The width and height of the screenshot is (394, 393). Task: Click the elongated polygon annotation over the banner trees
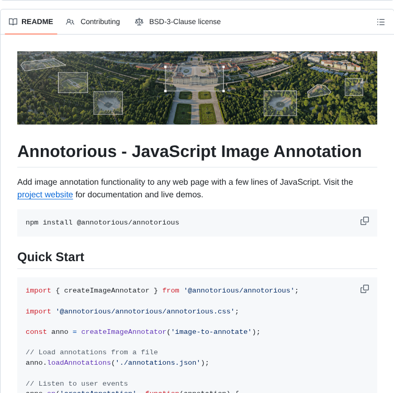tap(43, 64)
